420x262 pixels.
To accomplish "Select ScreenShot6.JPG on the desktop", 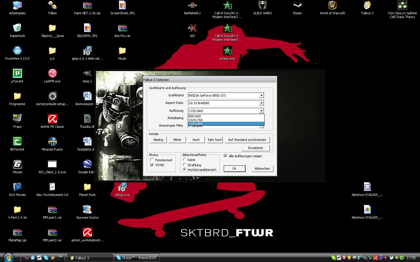I will [122, 8].
